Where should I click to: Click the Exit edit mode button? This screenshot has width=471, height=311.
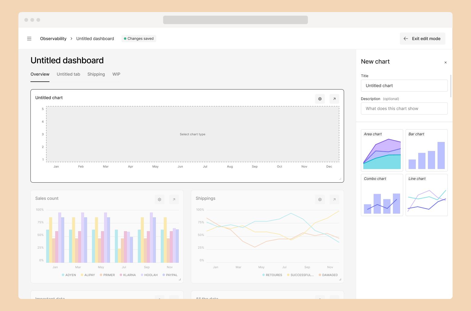(x=422, y=39)
